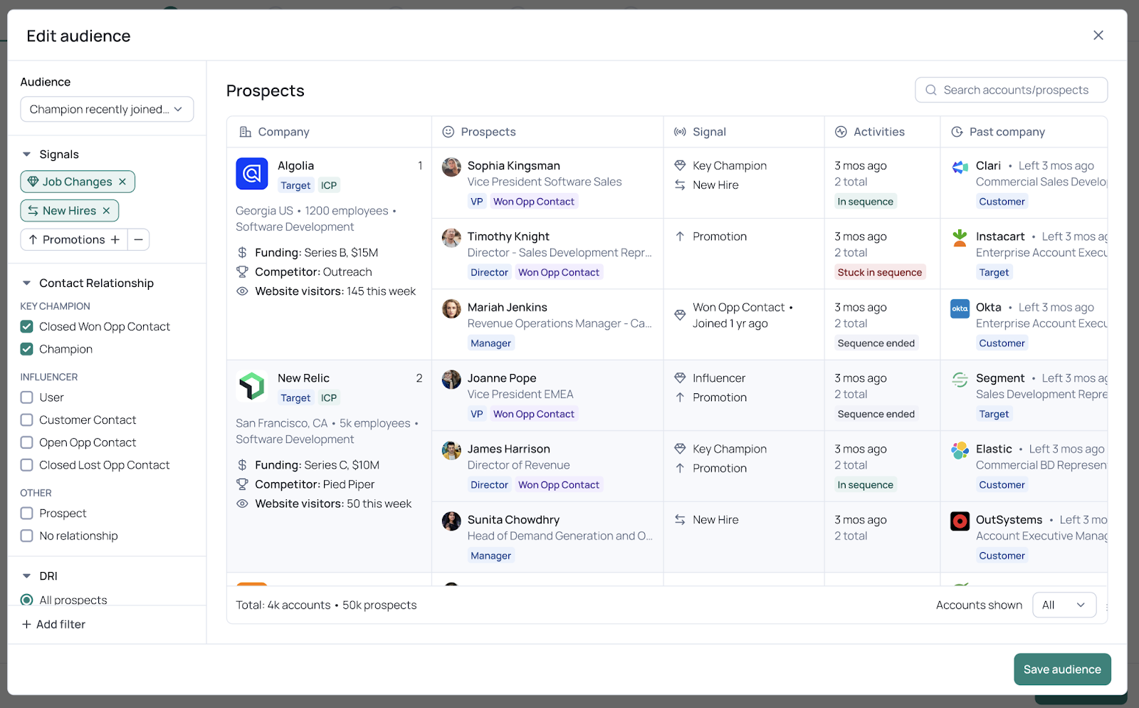Viewport: 1139px width, 708px height.
Task: Click the Promotion arrow icon for Timothy Knight
Action: pyautogui.click(x=680, y=236)
